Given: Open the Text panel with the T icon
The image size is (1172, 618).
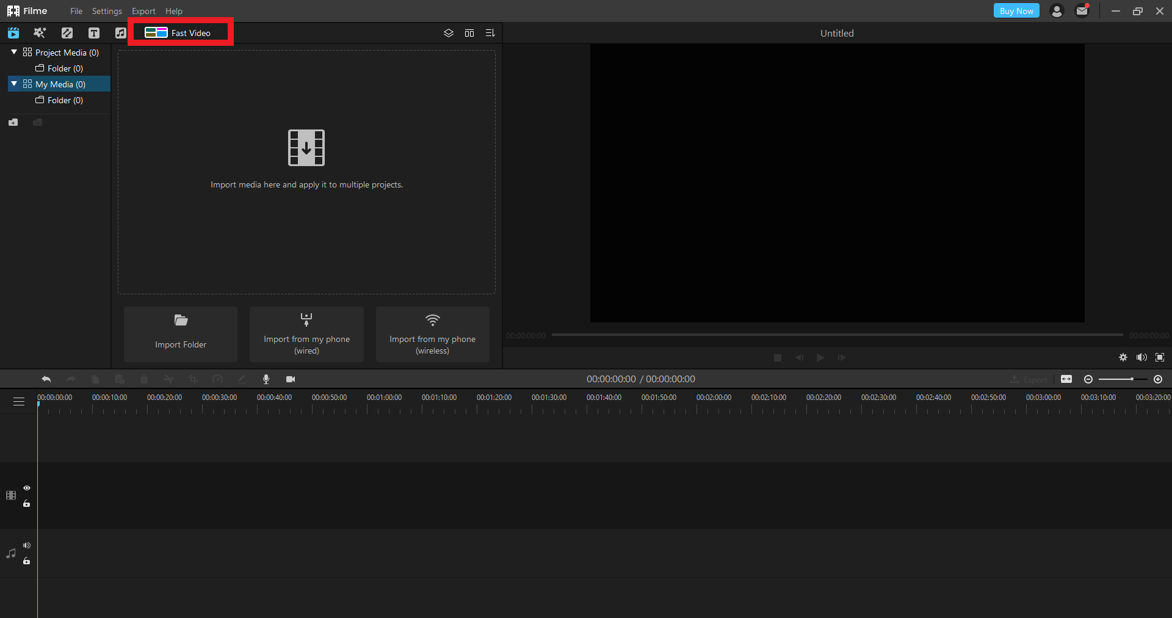Looking at the screenshot, I should click(x=93, y=33).
